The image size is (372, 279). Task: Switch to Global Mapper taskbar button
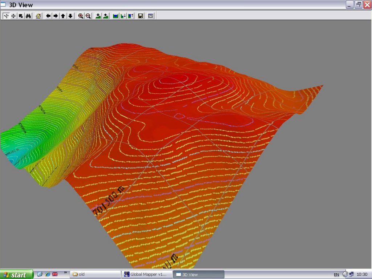click(146, 274)
